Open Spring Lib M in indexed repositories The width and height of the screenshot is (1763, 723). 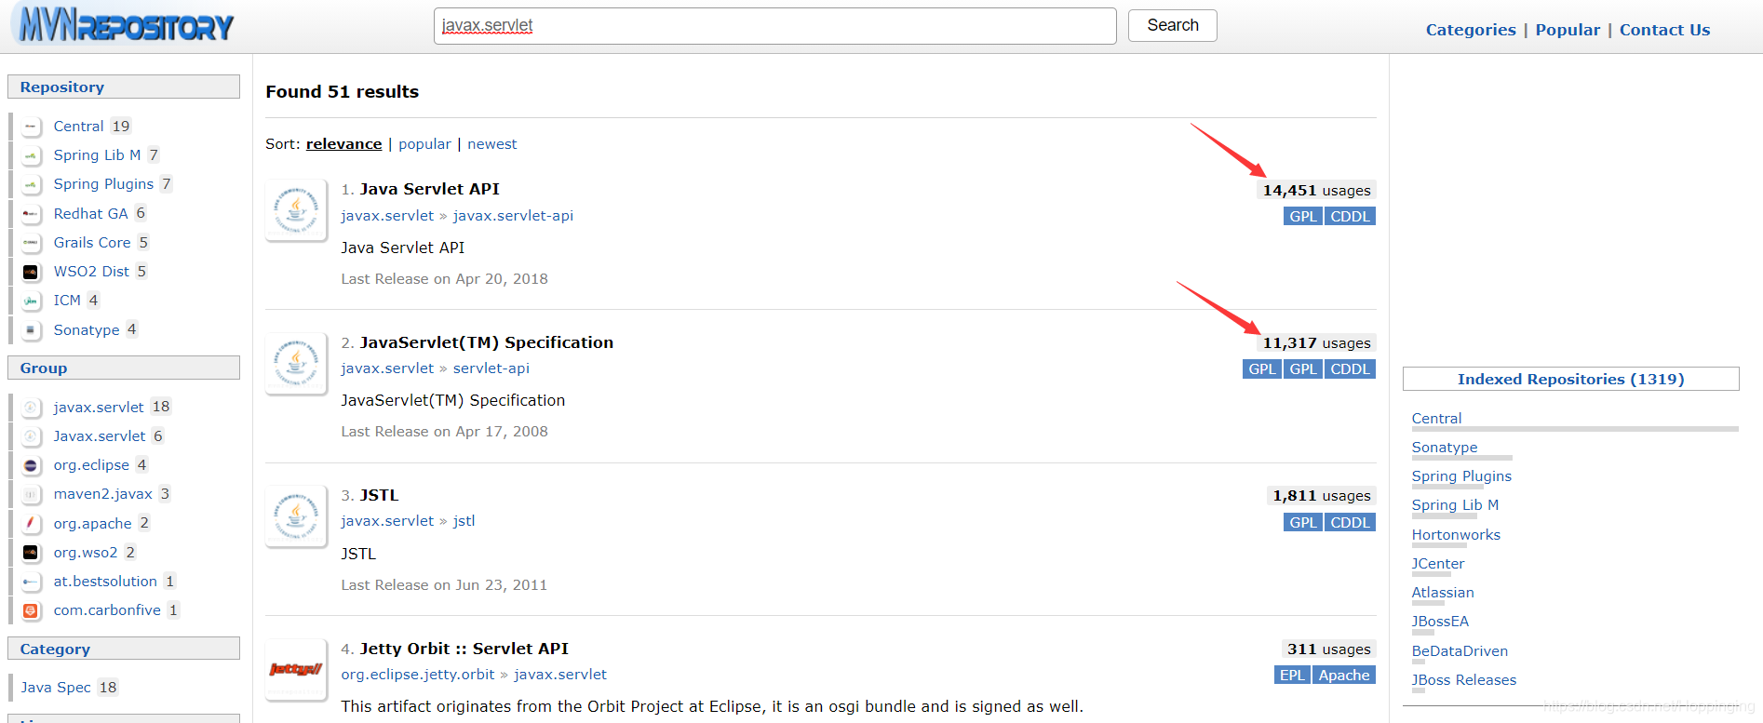tap(1455, 505)
